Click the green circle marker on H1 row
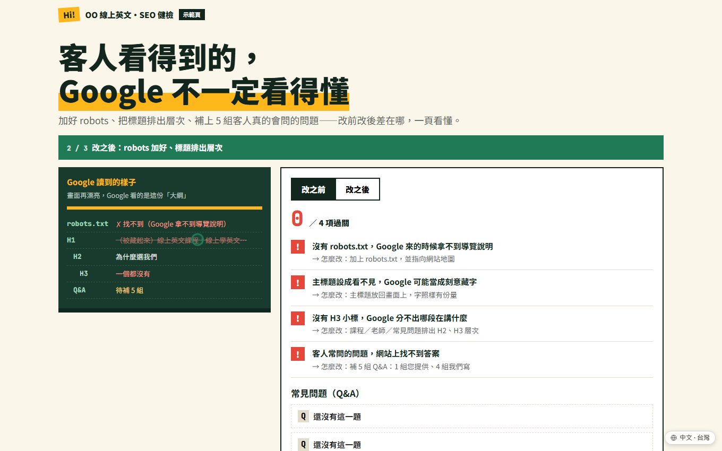The image size is (722, 451). (197, 240)
